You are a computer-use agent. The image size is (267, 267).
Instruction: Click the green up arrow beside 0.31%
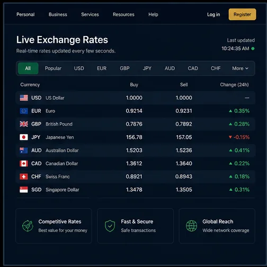(x=230, y=190)
